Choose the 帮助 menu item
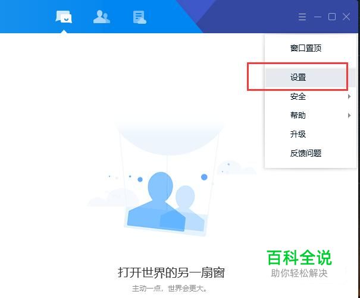 [x=298, y=115]
